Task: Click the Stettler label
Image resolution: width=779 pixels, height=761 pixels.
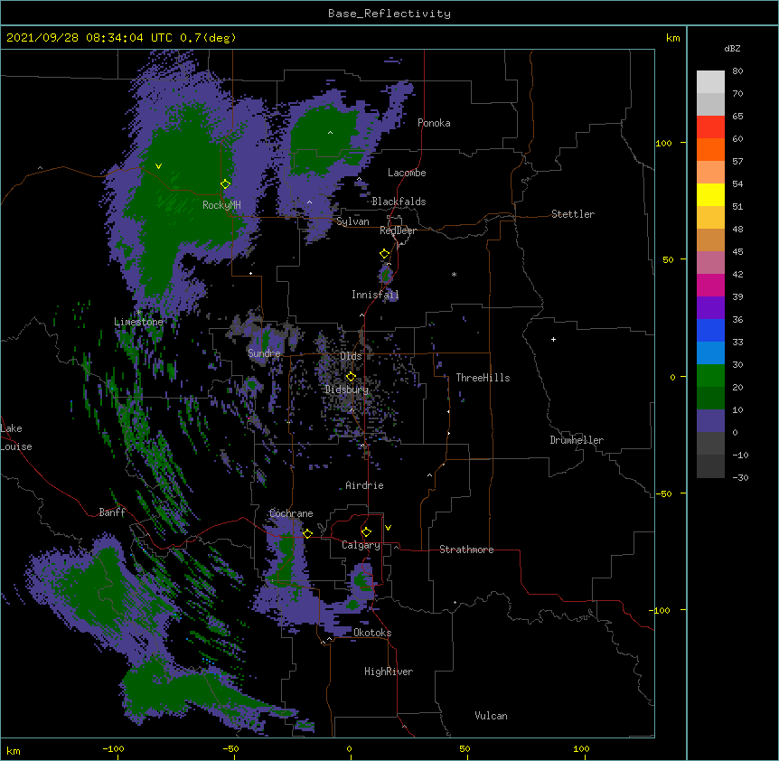Action: 573,214
